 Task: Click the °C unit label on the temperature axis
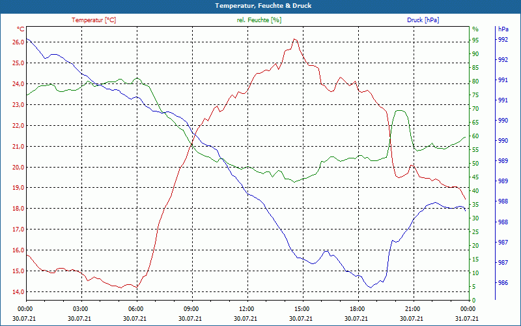tap(21, 29)
